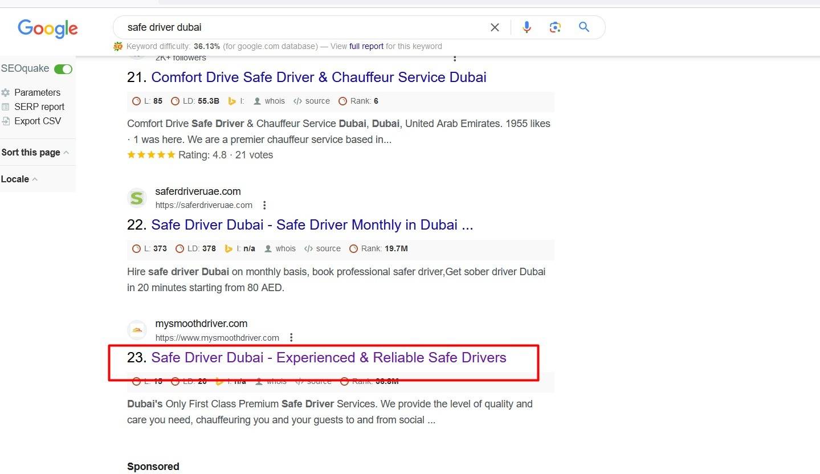Open the whois link for result 21
Viewport: 820px width, 474px height.
pos(270,101)
